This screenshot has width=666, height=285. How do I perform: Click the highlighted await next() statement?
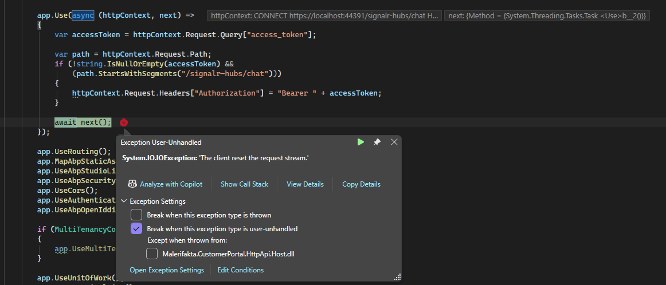[83, 122]
